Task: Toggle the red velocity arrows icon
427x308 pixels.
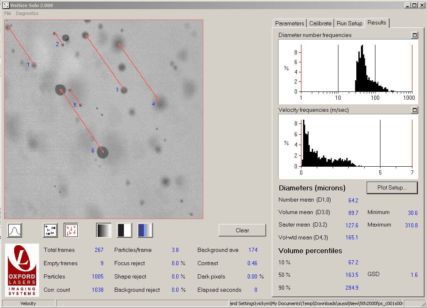Action: coord(71,230)
